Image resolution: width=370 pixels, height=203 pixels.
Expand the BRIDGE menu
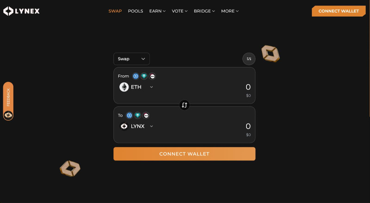(204, 11)
